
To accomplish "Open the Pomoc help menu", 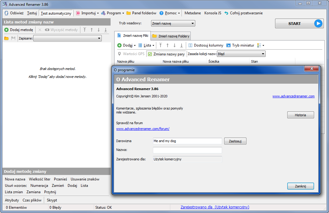I will coord(170,13).
